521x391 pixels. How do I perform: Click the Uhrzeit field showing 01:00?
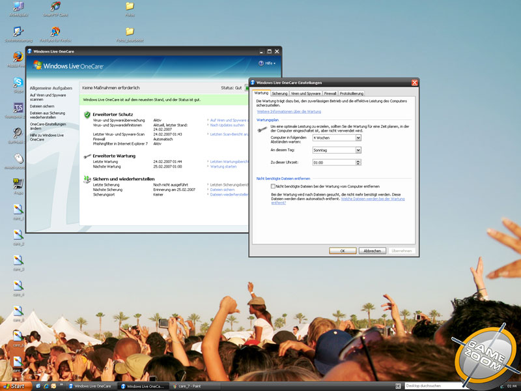tap(334, 162)
